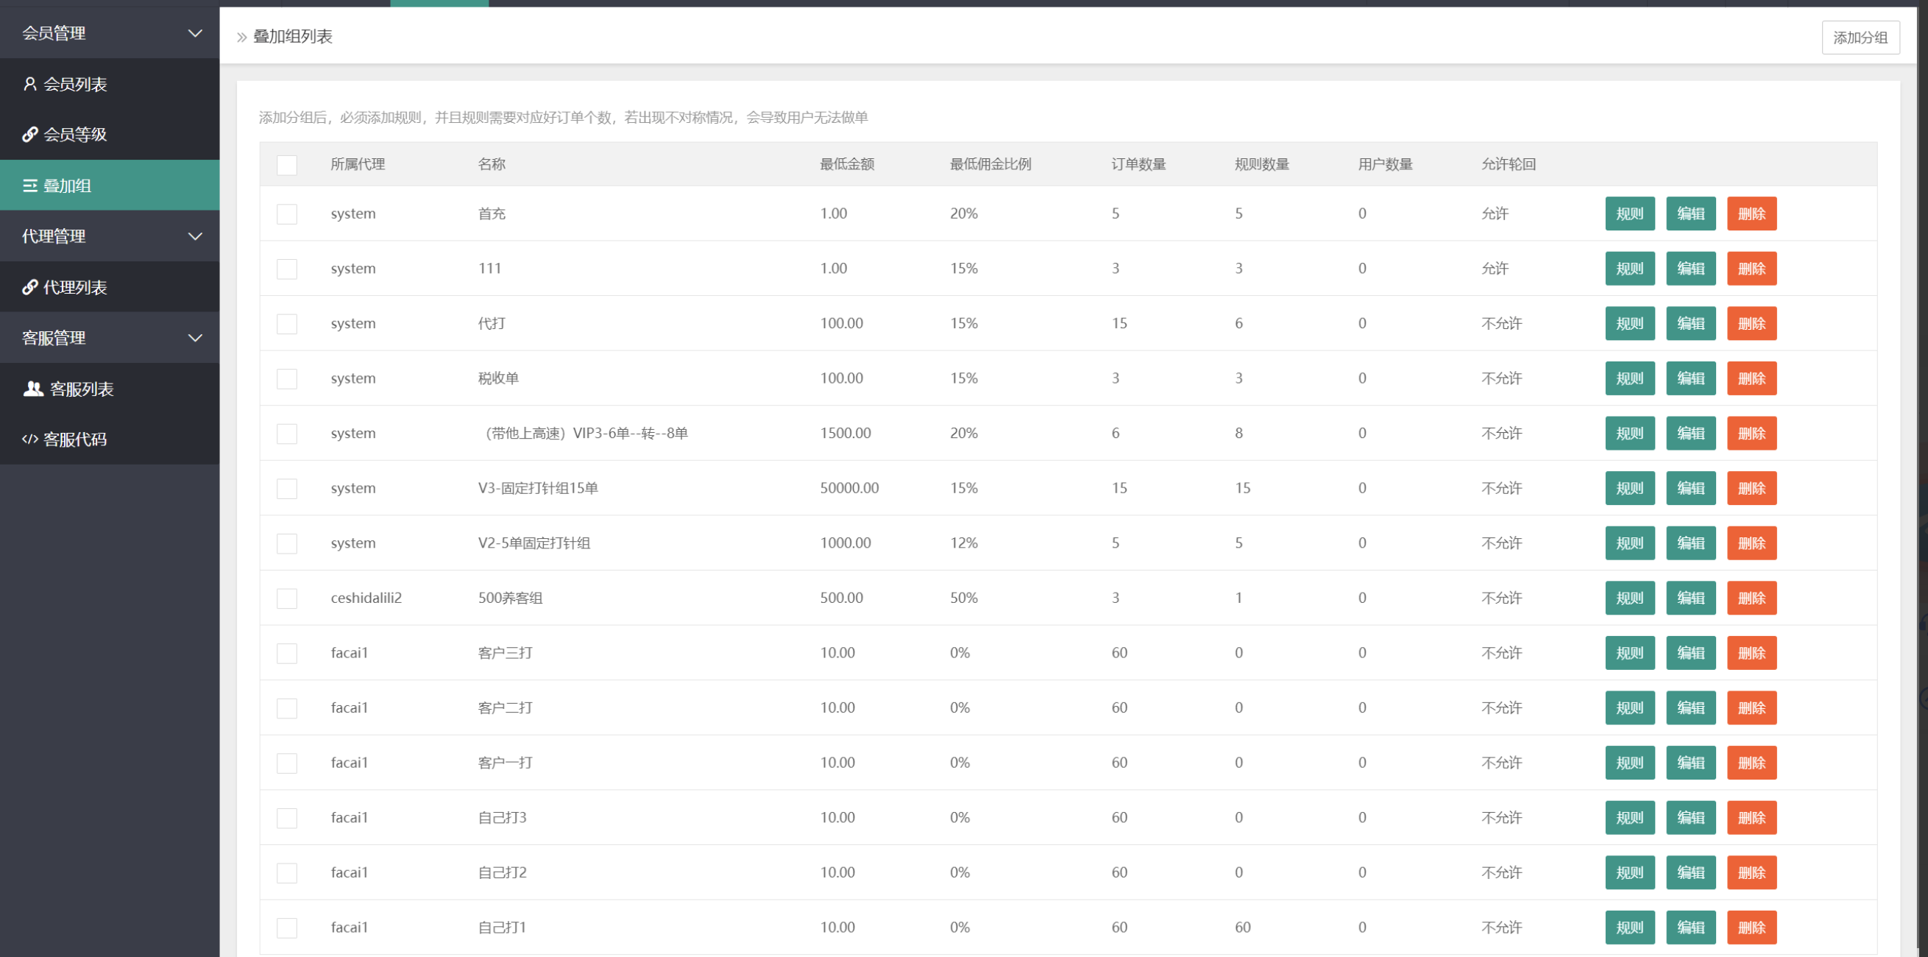Click the 最低金额 column header
Screen dimensions: 1928x957
click(x=846, y=164)
